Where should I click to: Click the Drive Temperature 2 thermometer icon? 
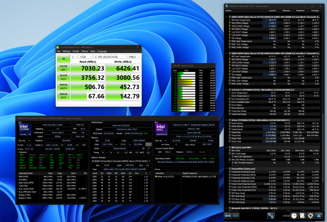point(230,96)
